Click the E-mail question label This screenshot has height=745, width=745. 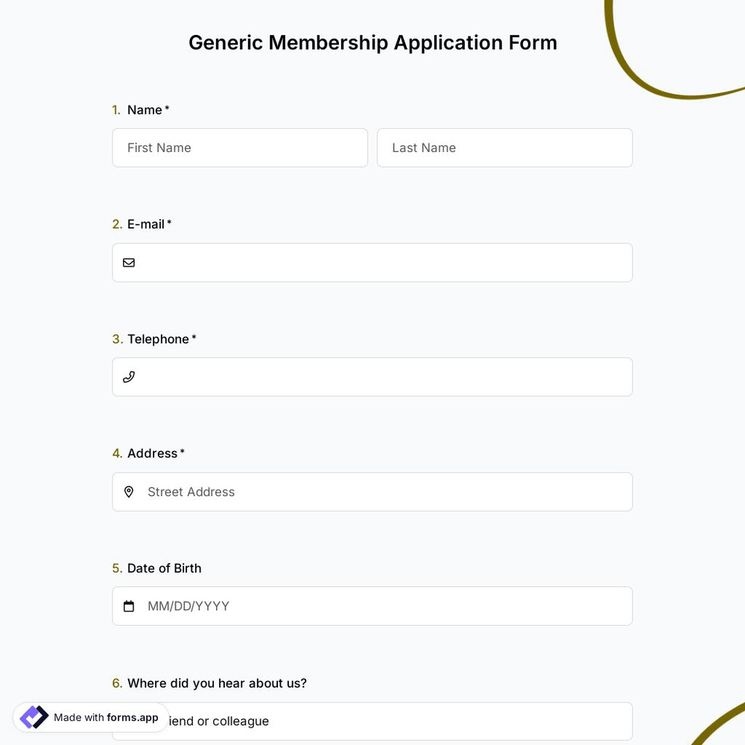click(145, 223)
